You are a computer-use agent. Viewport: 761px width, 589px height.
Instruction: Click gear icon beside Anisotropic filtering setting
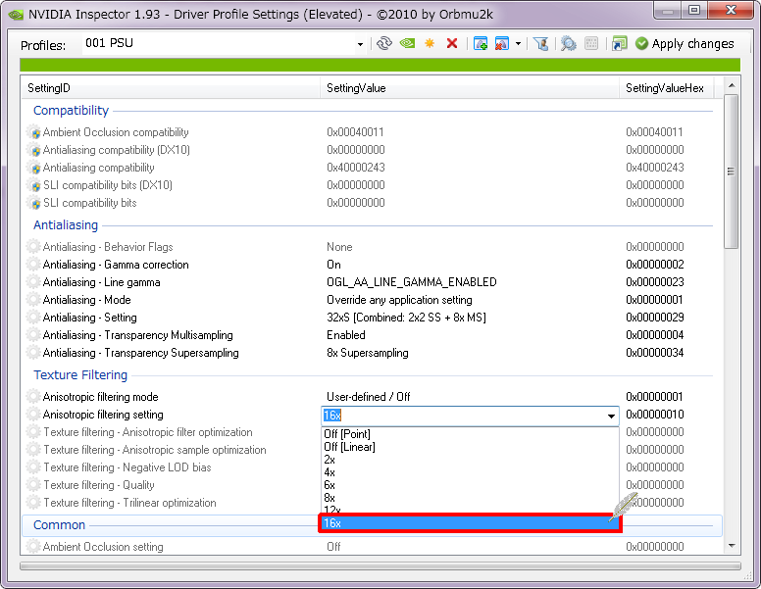[x=33, y=415]
